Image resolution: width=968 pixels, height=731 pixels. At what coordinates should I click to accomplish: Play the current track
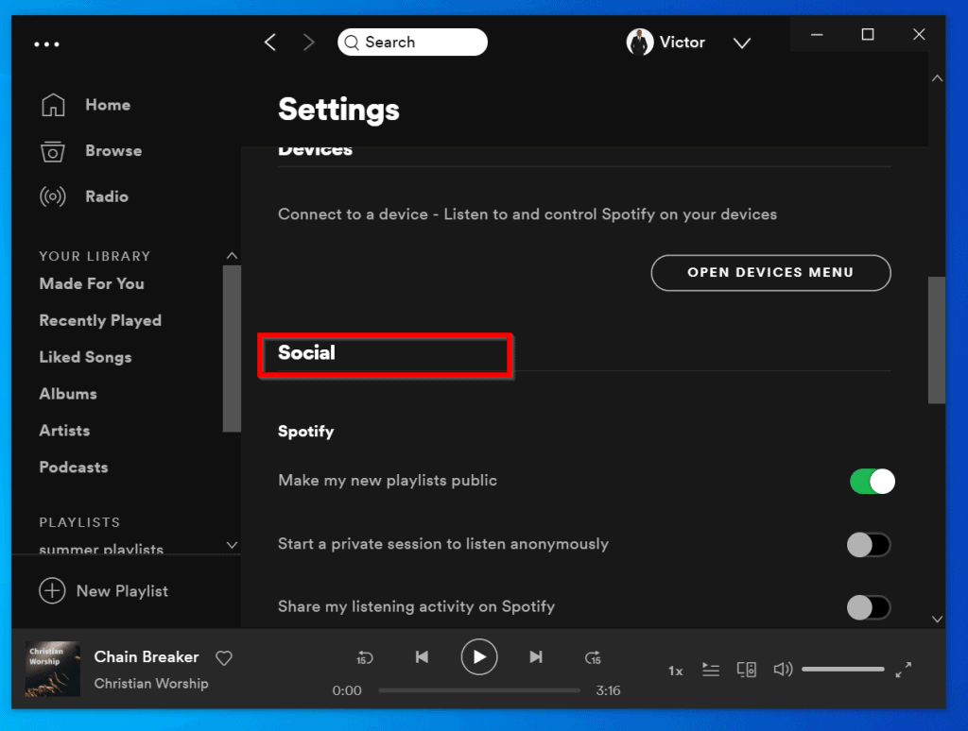(x=479, y=657)
